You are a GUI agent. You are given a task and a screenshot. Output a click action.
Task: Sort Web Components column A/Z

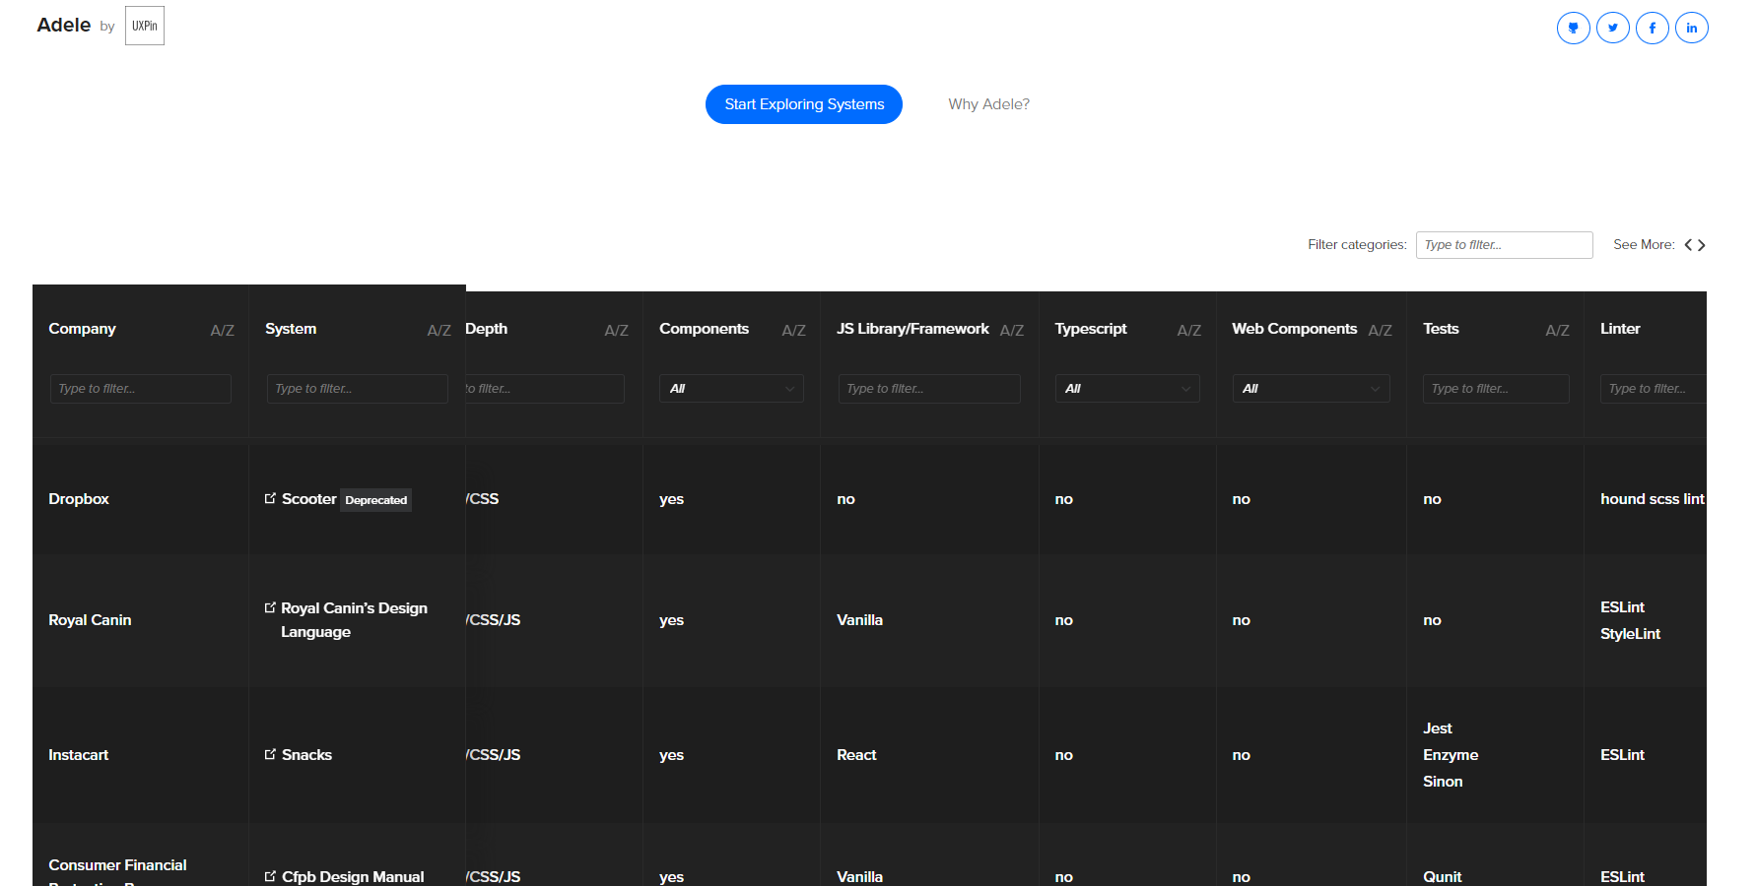tap(1380, 330)
